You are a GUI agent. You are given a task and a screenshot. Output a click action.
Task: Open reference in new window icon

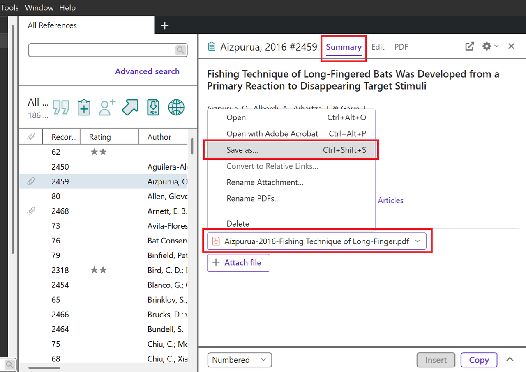[469, 46]
